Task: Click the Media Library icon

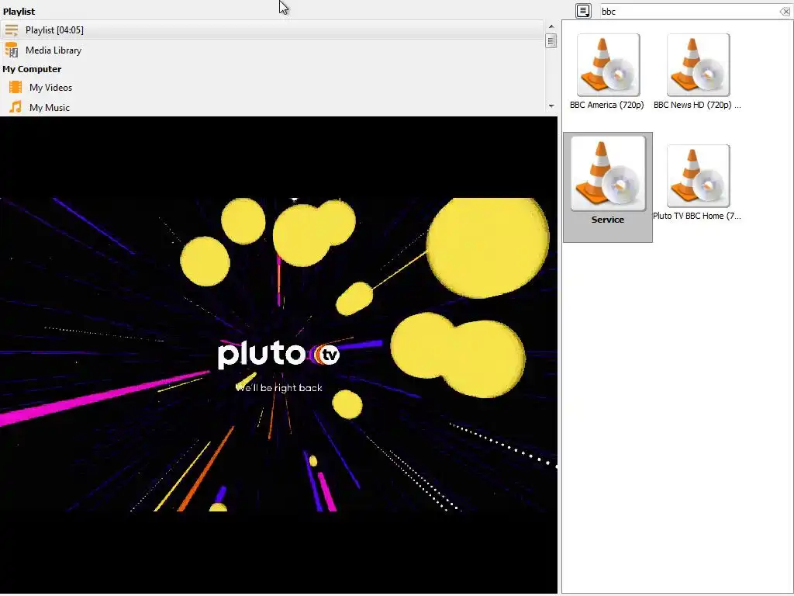Action: click(11, 50)
